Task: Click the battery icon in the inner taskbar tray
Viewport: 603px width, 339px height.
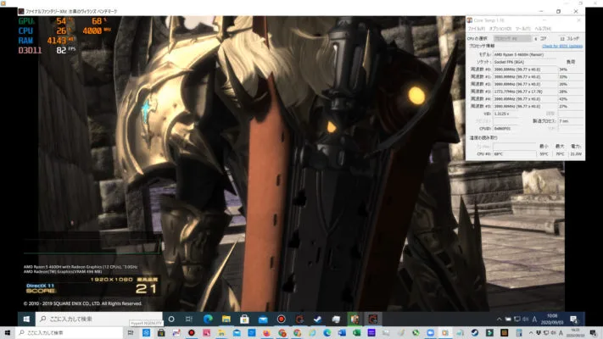Action: [508, 319]
